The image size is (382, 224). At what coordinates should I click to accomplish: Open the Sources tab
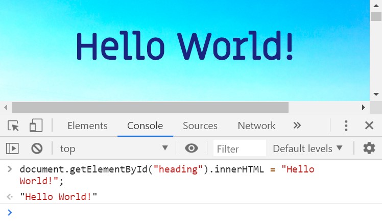[x=200, y=126]
